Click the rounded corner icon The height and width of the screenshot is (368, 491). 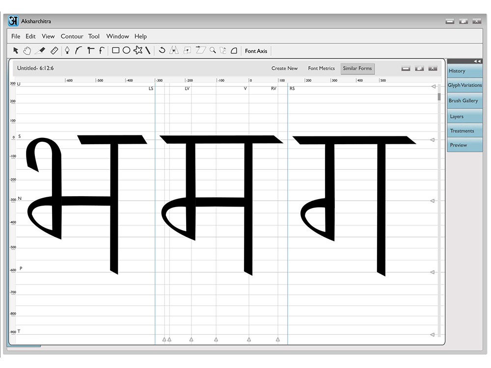pos(234,51)
